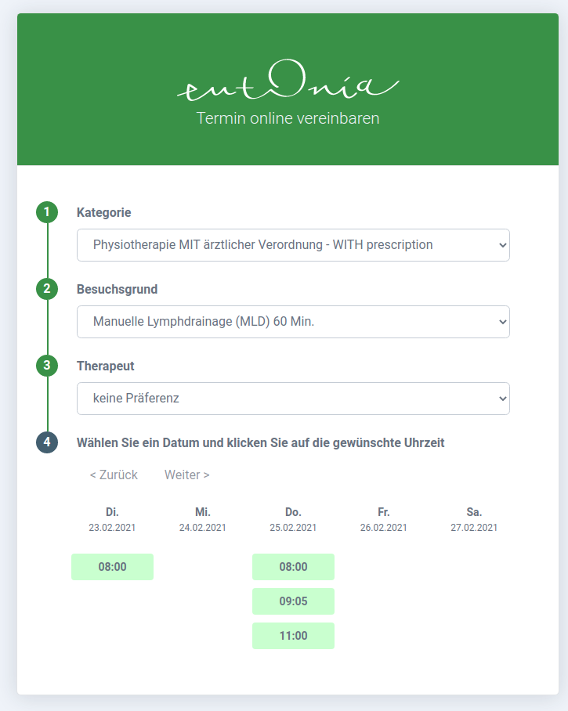Choose the 09:05 time slot
The image size is (568, 711).
coord(293,601)
